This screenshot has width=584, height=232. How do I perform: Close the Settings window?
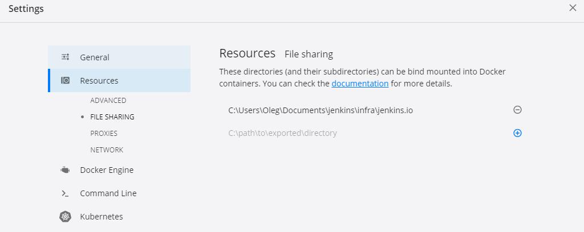(573, 8)
